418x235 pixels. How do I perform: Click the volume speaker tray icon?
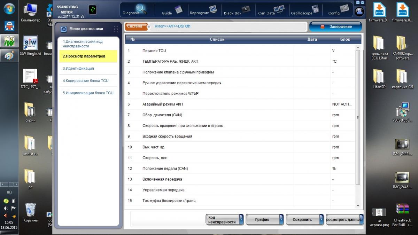[6, 208]
